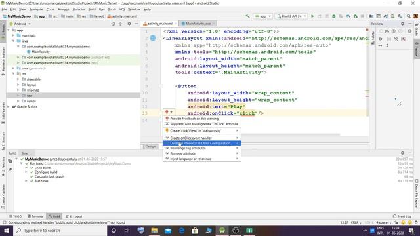The image size is (420, 236).
Task: Open the Design view tab
Action: [x=150, y=146]
